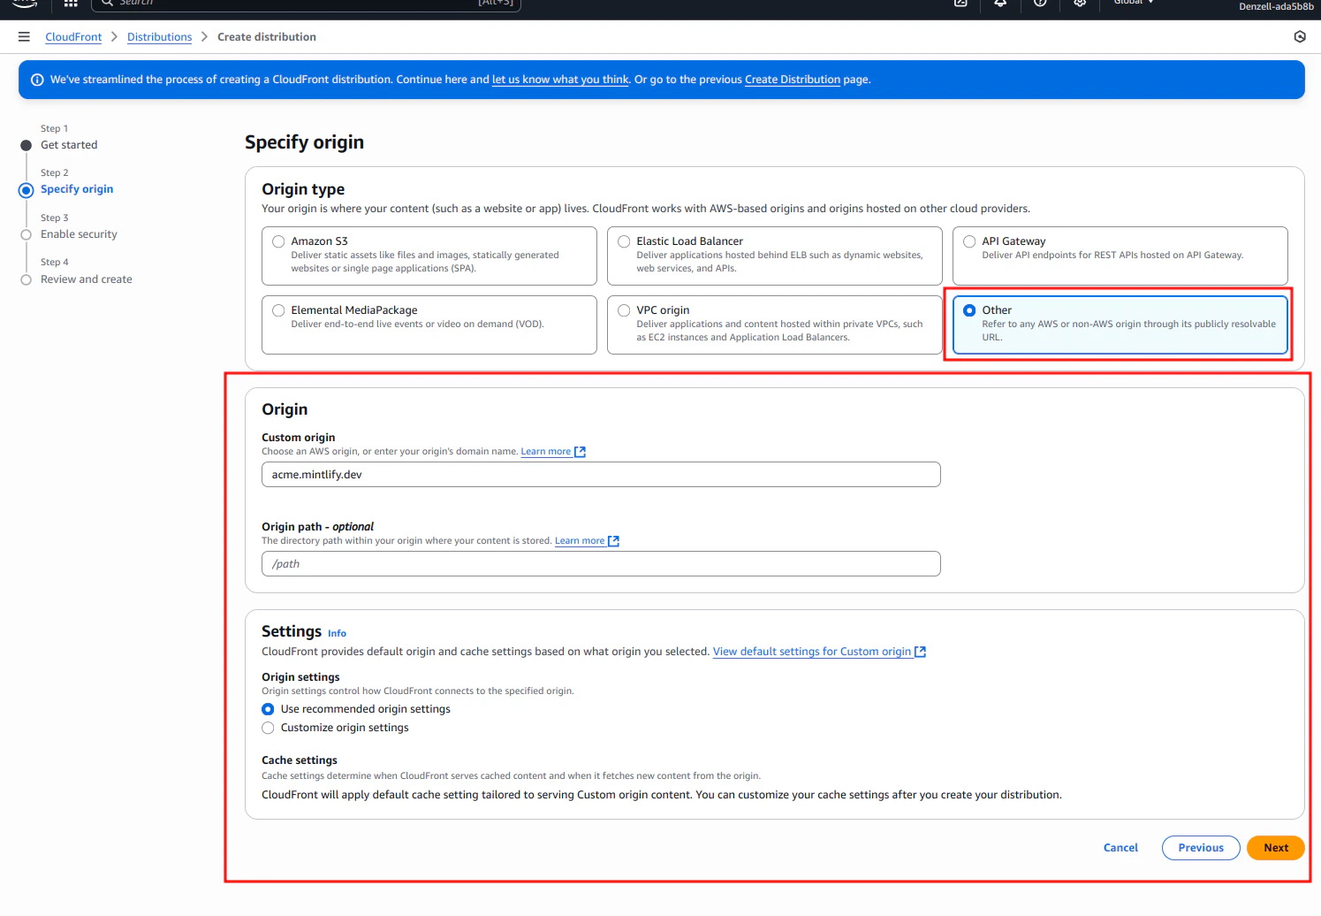Viewport: 1321px width, 916px height.
Task: Open CloudShell from the top bar
Action: (960, 4)
